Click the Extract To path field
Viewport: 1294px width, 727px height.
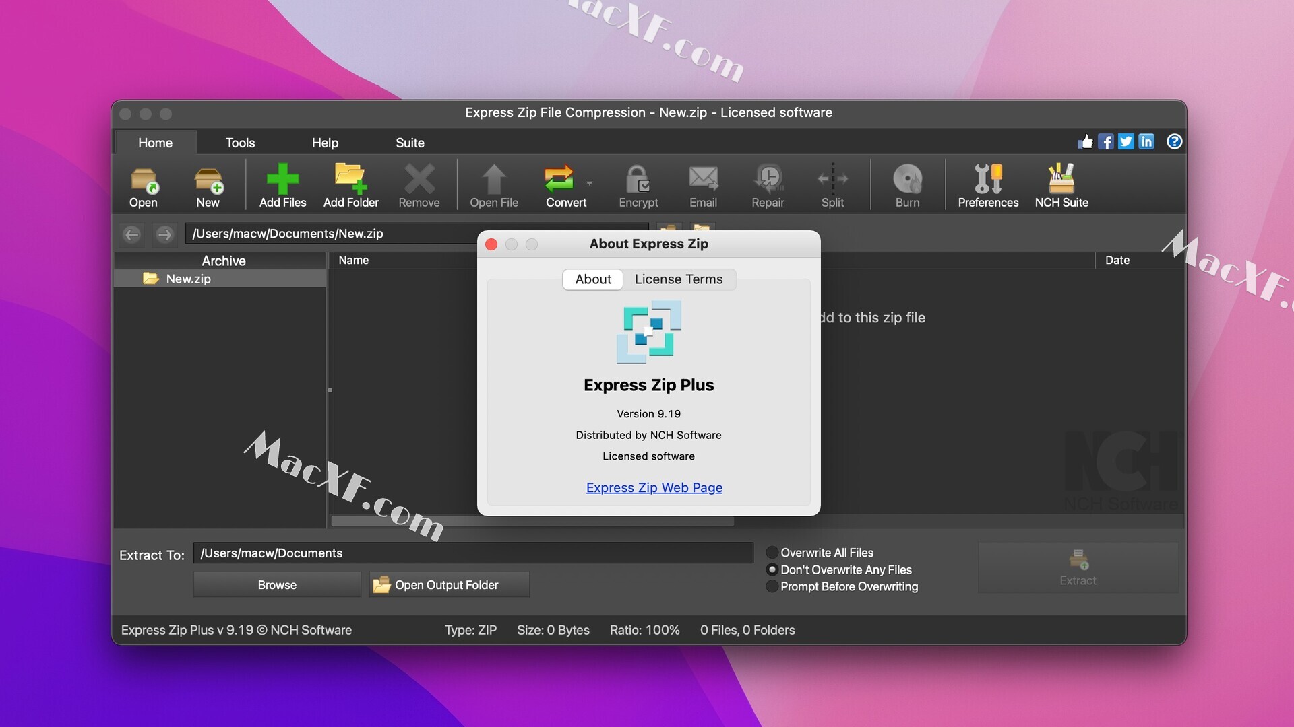point(473,553)
